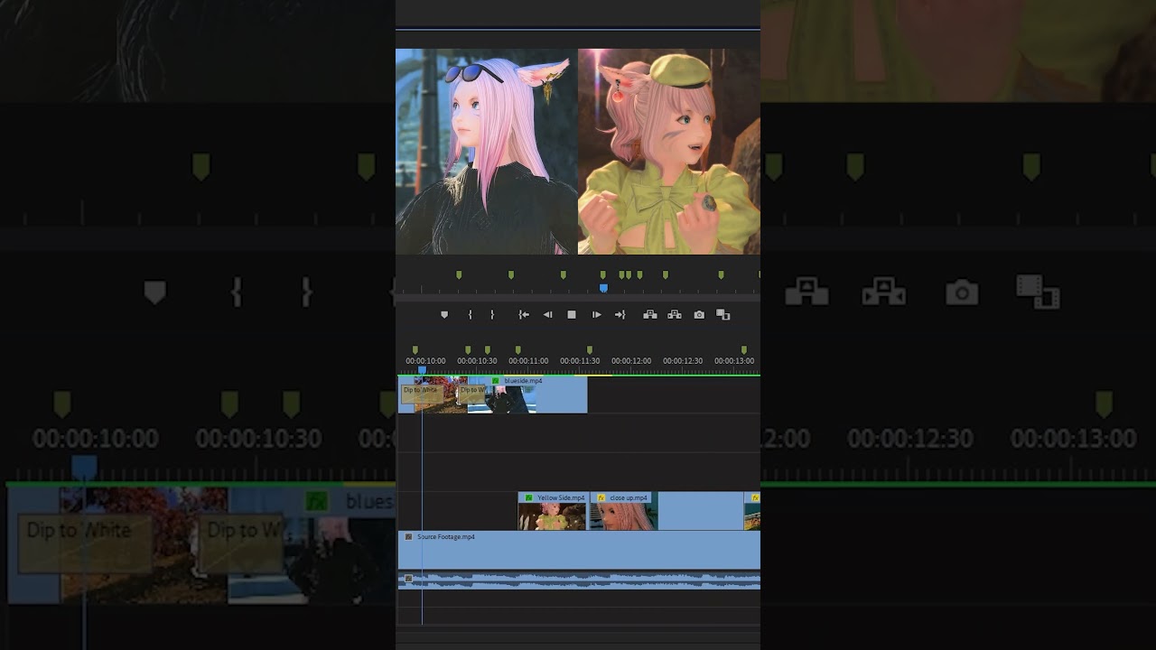Screen dimensions: 1156x650
Task: Select the first Dip to White transition
Action: [421, 394]
